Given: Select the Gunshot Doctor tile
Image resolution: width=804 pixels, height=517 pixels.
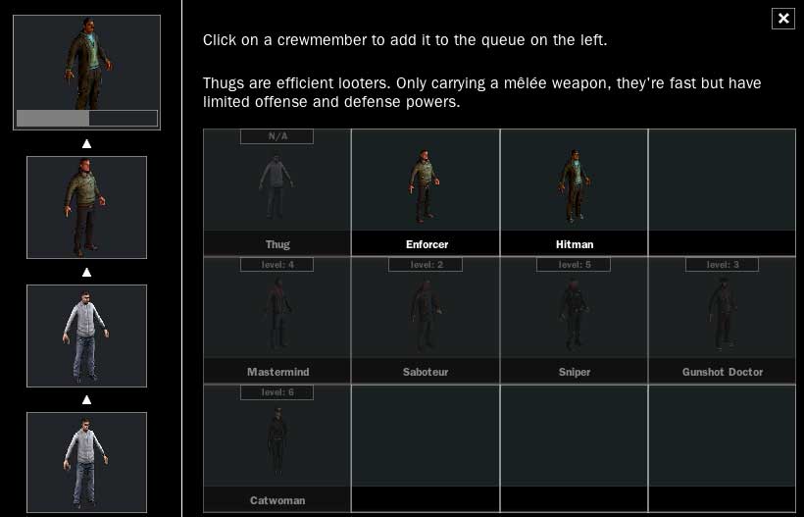Looking at the screenshot, I should tap(722, 320).
